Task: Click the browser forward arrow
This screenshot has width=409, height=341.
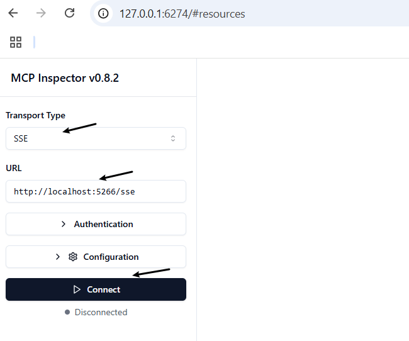Action: point(41,13)
